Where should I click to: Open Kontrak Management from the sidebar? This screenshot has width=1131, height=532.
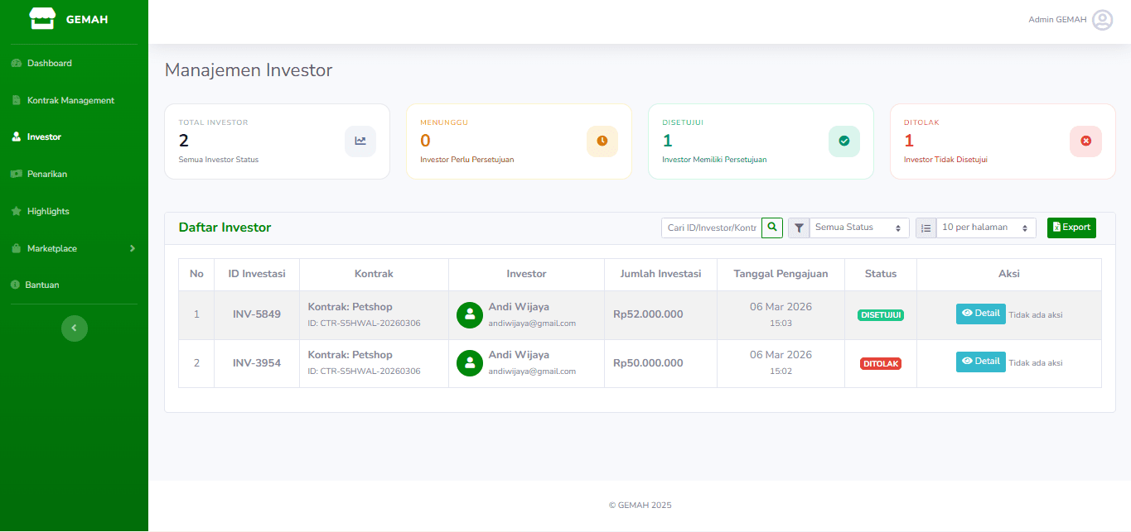(x=70, y=100)
